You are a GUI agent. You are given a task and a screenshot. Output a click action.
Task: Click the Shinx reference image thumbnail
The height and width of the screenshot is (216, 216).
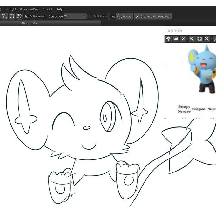click(202, 69)
